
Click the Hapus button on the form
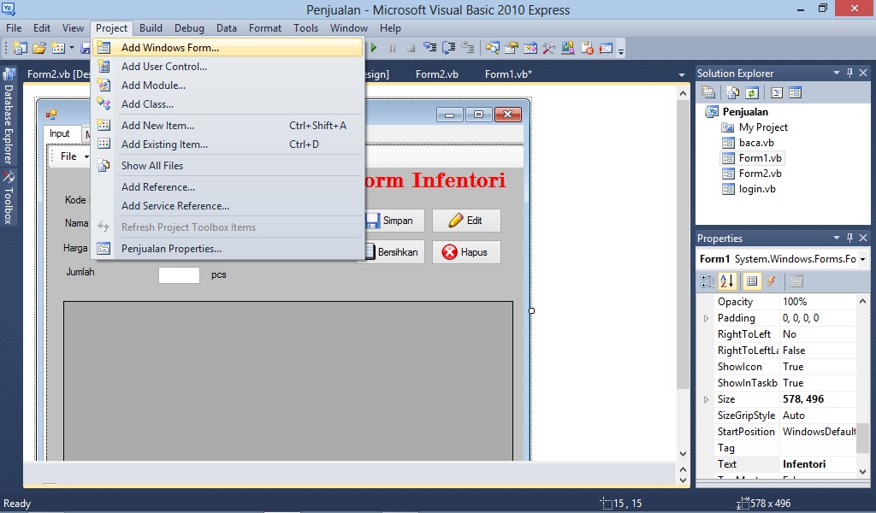[x=466, y=252]
